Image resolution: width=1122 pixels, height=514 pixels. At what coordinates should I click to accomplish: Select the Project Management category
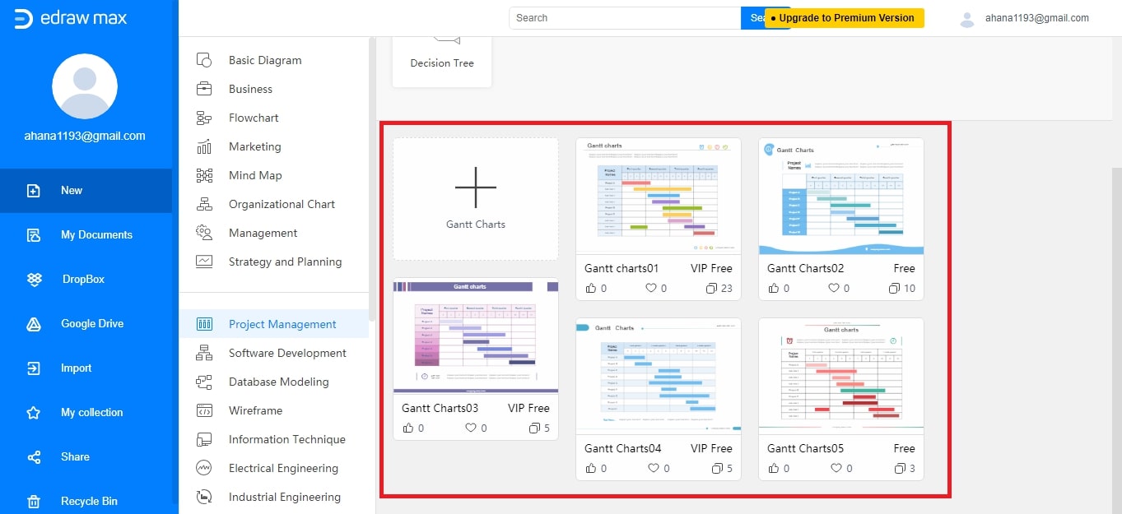point(274,324)
